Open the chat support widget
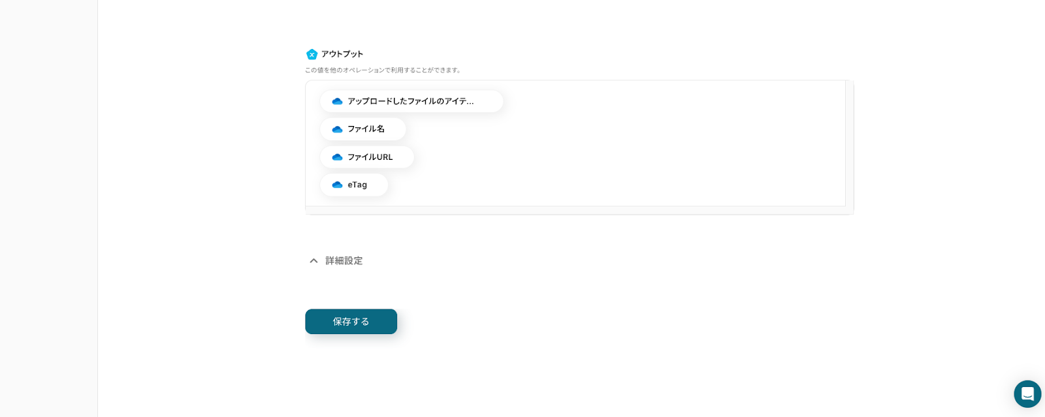Viewport: 1045px width, 417px height. [x=1027, y=394]
